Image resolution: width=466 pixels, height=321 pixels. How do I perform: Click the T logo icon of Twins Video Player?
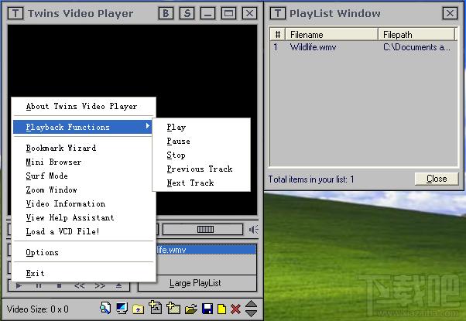15,13
